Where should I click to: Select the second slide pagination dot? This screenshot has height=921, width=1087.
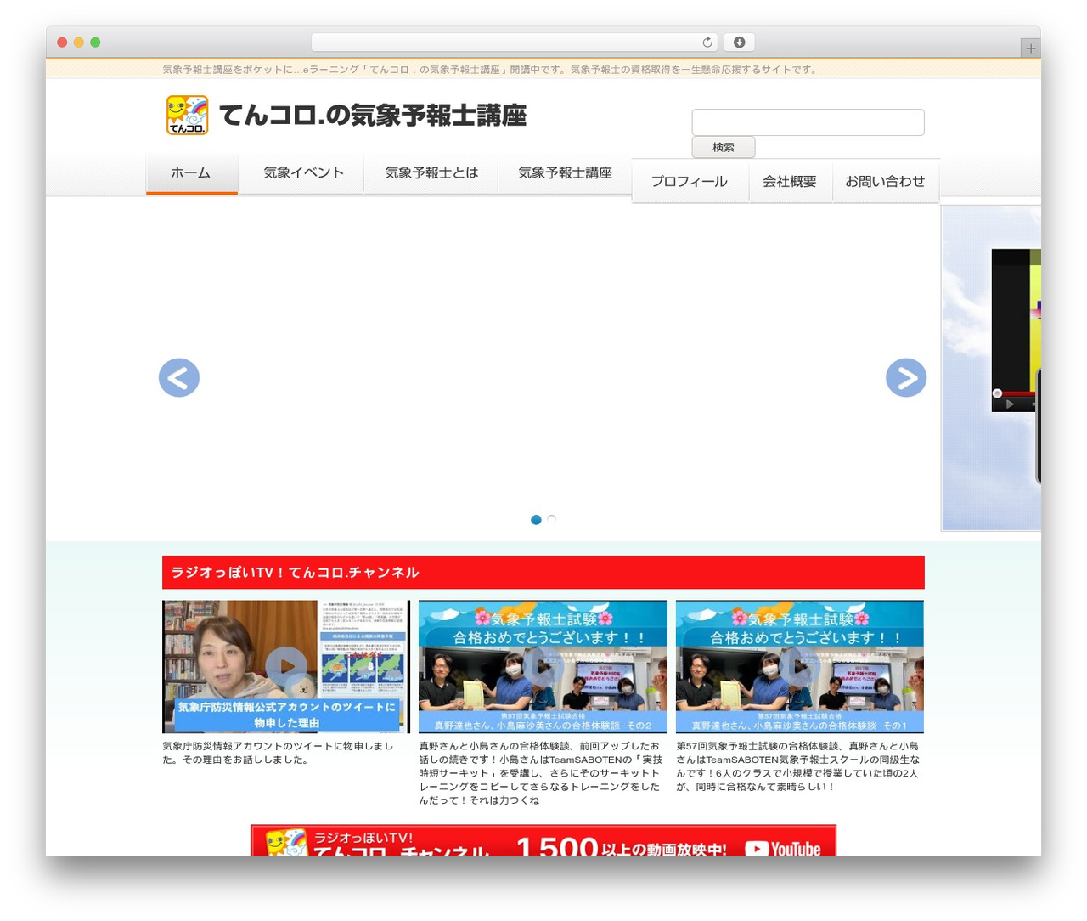pos(551,520)
